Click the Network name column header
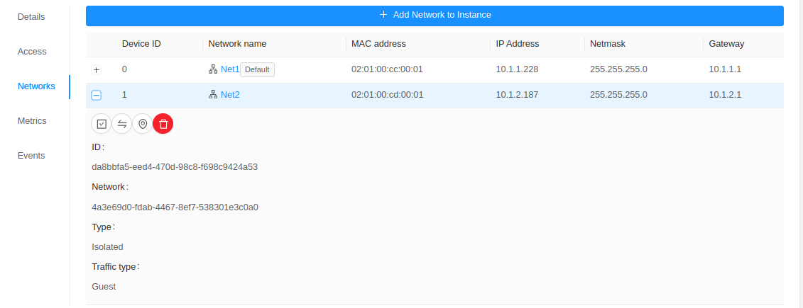This screenshot has width=803, height=308. (x=237, y=44)
